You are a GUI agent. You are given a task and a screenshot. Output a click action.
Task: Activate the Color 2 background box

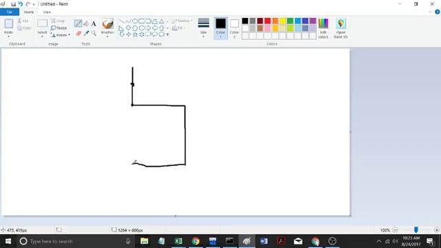pyautogui.click(x=234, y=28)
